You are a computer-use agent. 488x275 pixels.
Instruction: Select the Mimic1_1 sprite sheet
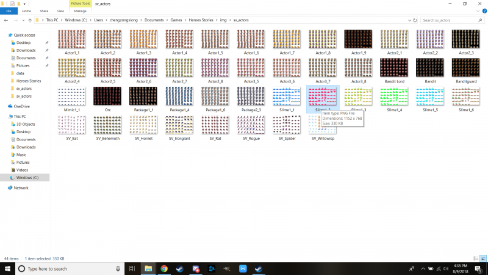(72, 99)
